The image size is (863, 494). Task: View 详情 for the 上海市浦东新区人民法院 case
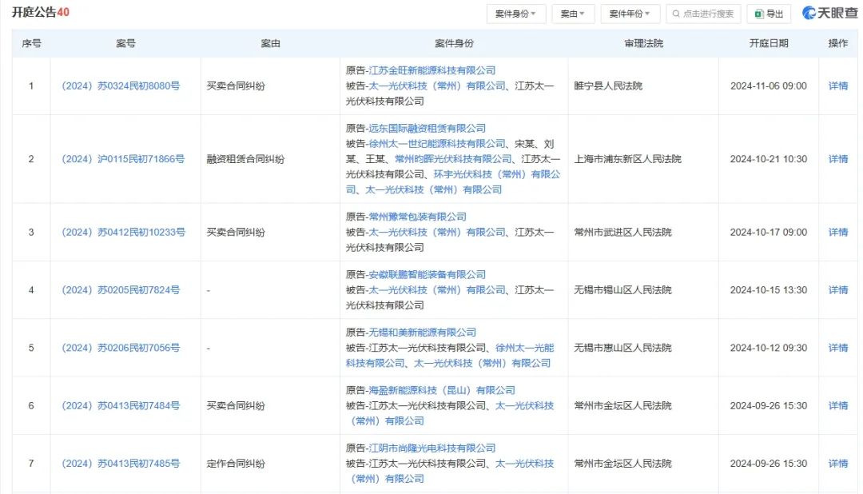tap(838, 159)
